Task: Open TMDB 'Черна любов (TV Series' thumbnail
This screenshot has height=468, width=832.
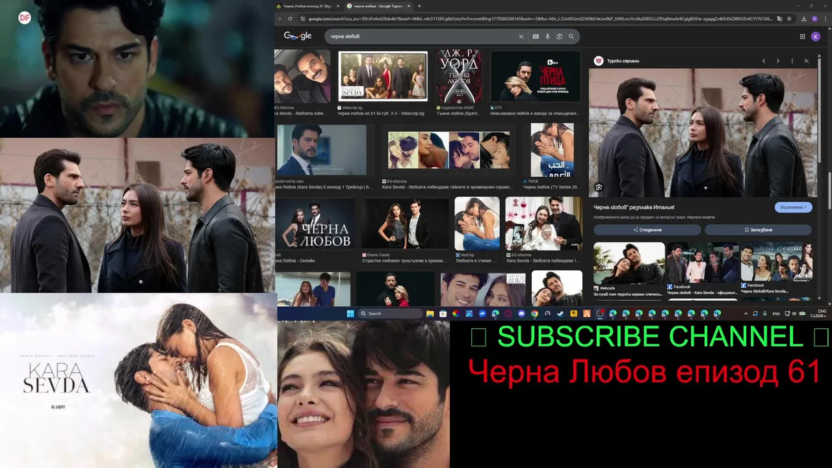Action: (552, 150)
